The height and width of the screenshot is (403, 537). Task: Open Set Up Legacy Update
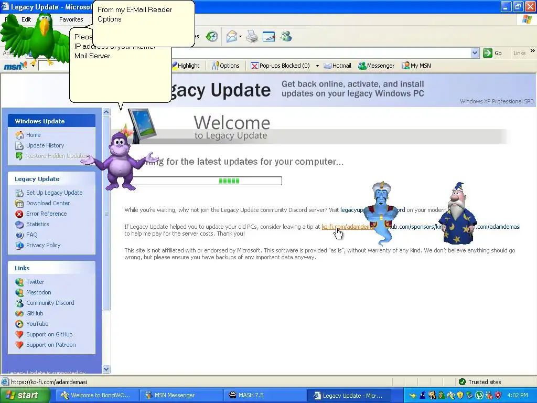(55, 193)
